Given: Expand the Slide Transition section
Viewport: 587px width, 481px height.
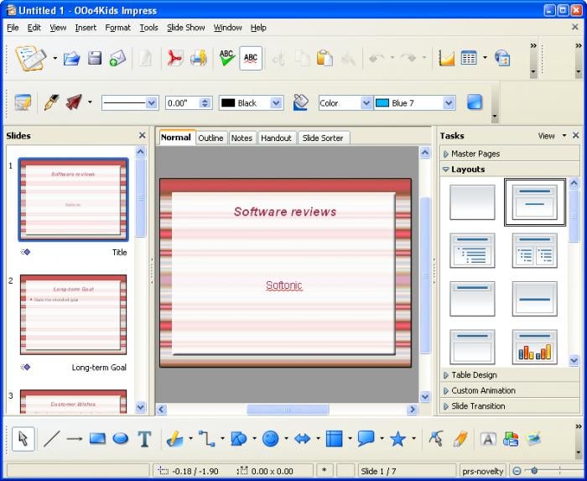Looking at the screenshot, I should click(x=510, y=406).
